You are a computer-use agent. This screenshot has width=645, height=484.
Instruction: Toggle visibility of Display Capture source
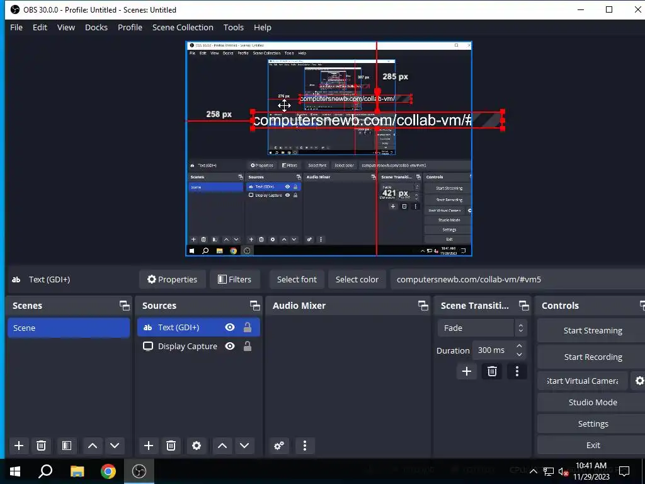(230, 346)
